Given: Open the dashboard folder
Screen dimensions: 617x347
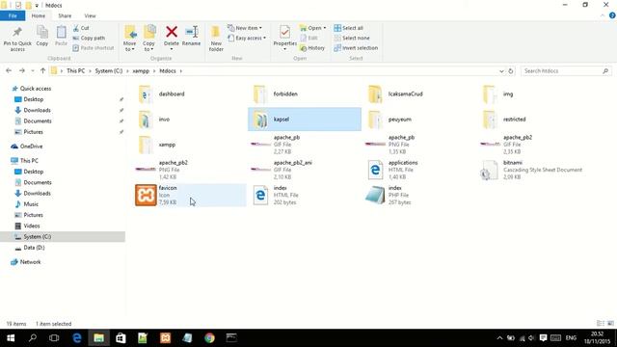Looking at the screenshot, I should (x=191, y=94).
